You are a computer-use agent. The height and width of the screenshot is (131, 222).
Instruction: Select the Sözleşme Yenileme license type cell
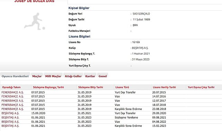(126, 118)
